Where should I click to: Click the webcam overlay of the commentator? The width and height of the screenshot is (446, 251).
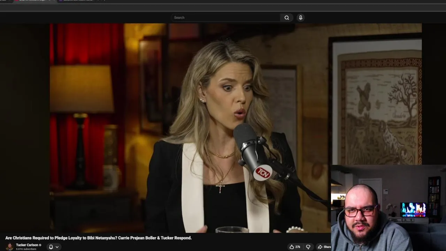click(x=388, y=208)
